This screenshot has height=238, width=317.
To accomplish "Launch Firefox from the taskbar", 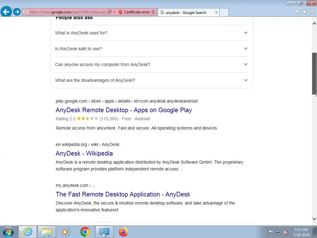I will [x=123, y=232].
